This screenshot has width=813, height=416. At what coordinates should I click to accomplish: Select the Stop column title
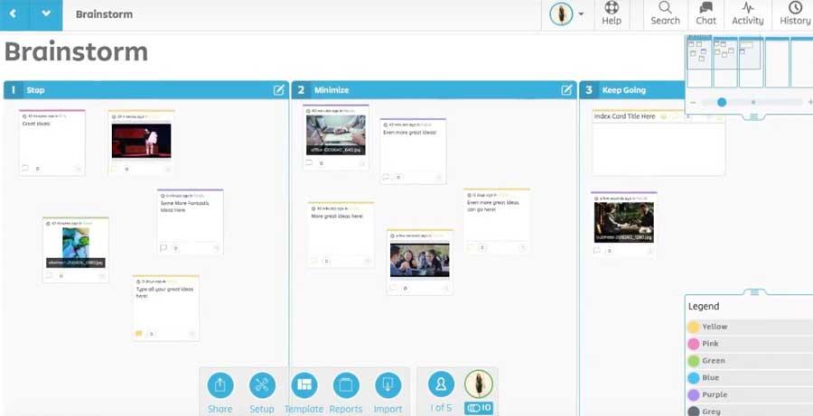35,90
